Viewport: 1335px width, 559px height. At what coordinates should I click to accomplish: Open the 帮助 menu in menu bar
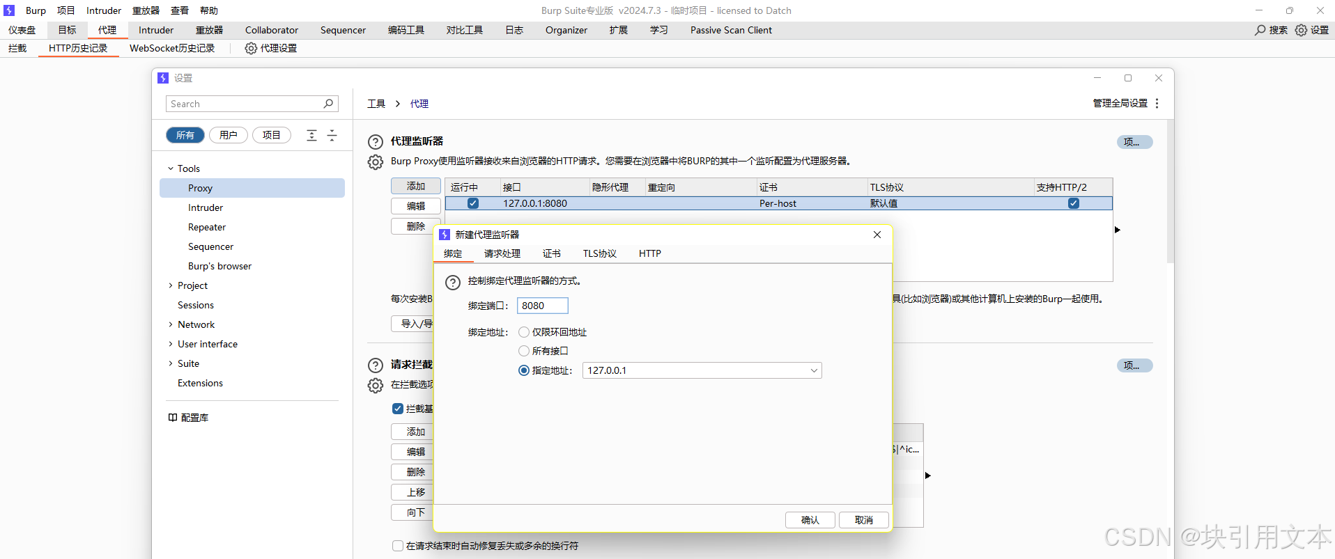click(209, 10)
